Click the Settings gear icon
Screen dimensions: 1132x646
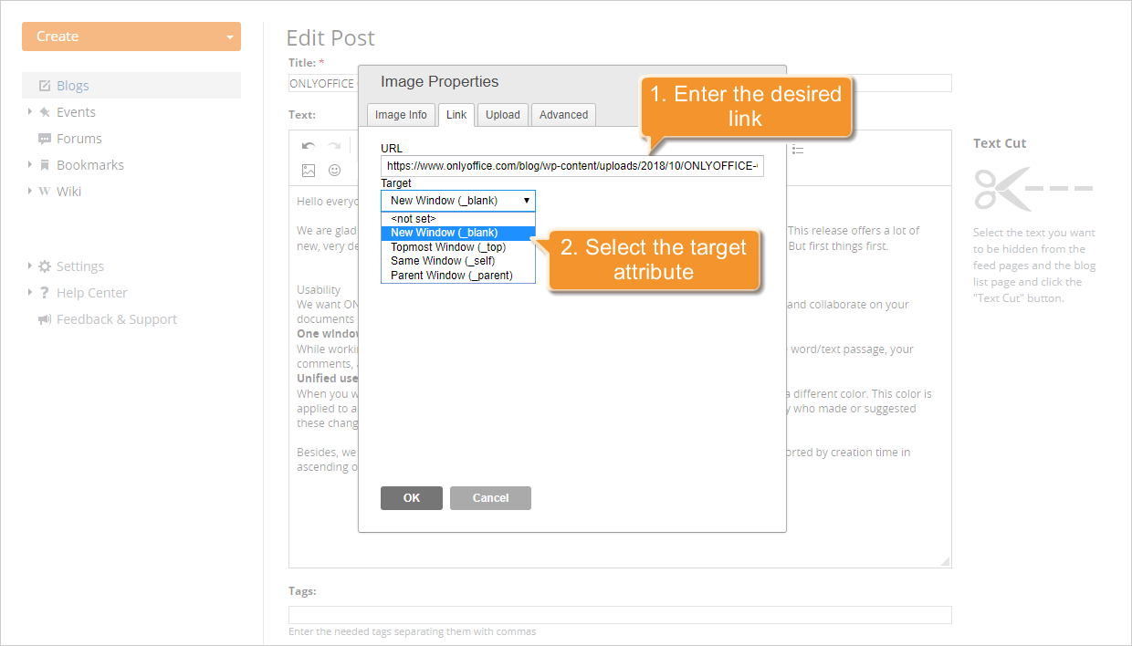click(44, 266)
